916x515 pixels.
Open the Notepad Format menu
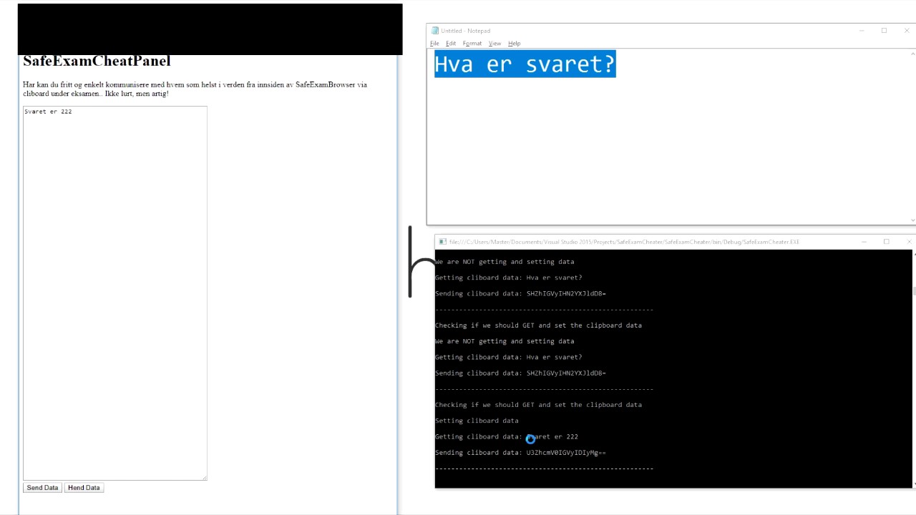click(x=472, y=44)
